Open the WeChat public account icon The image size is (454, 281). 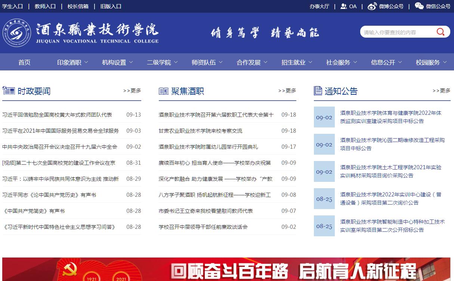pyautogui.click(x=419, y=6)
